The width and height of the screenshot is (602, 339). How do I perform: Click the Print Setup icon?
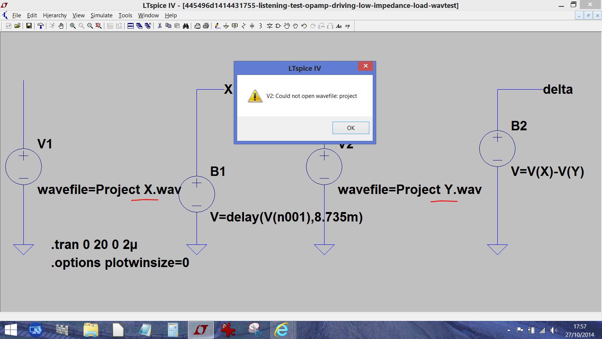pyautogui.click(x=197, y=26)
